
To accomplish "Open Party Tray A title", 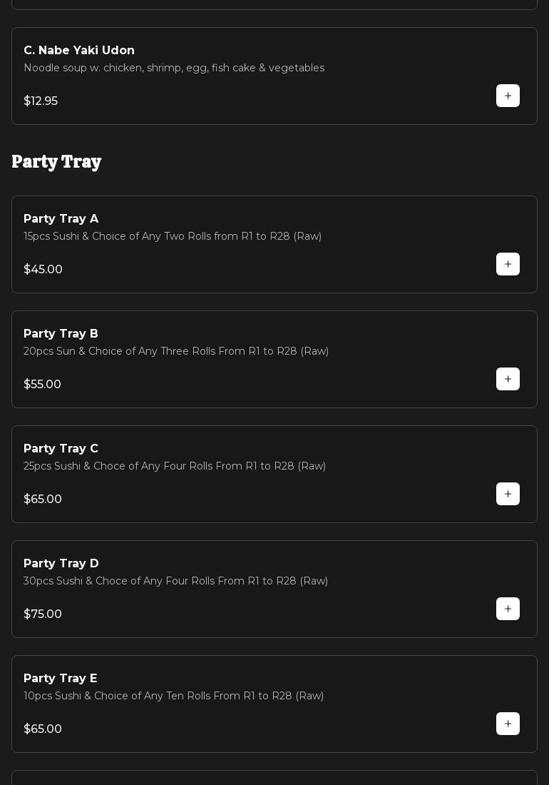I will 61,219.
